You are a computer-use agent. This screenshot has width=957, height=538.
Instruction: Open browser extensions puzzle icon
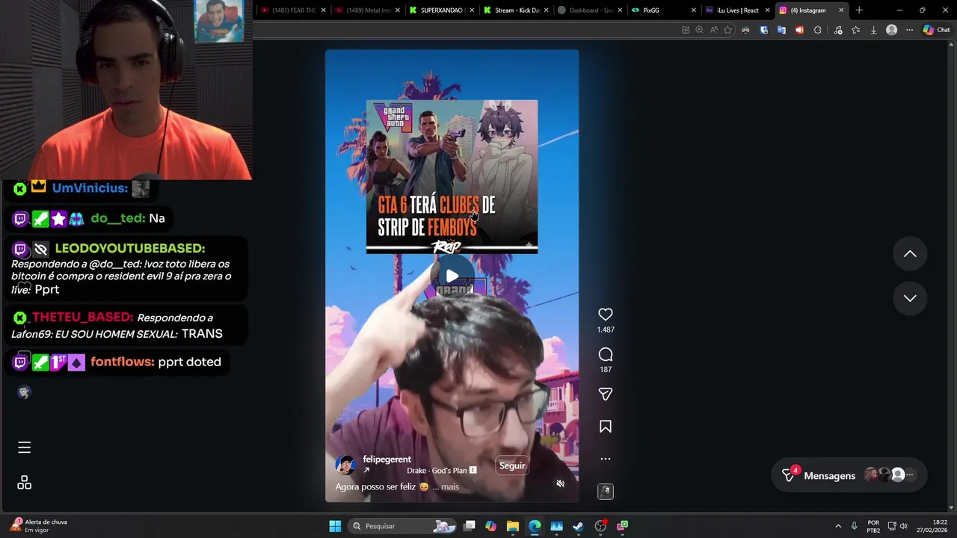tap(817, 30)
